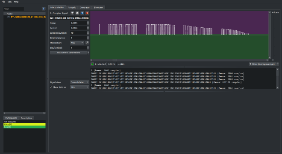Click into the Filter search field
The image size is (282, 154).
coord(14,9)
